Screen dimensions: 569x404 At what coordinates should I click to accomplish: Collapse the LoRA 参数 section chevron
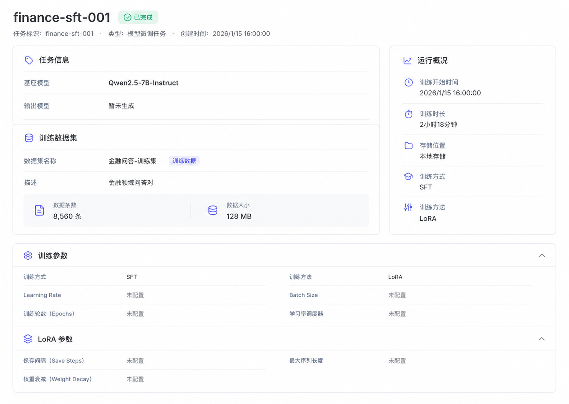(542, 339)
